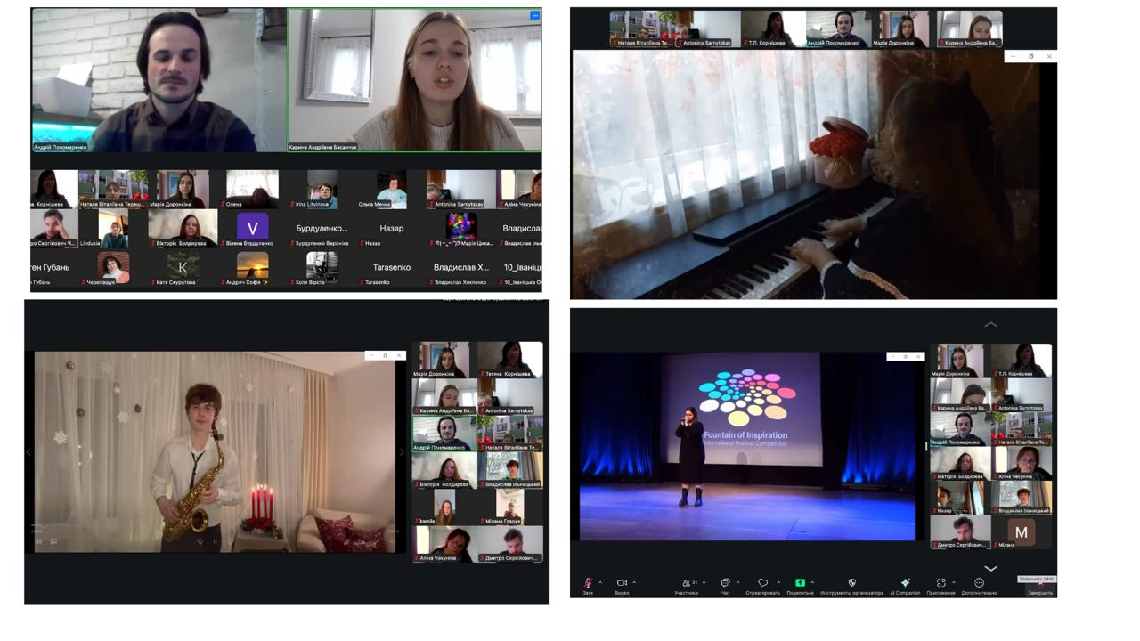This screenshot has height=641, width=1140.
Task: Click the Отреагировать heart reactions icon
Action: [x=762, y=583]
